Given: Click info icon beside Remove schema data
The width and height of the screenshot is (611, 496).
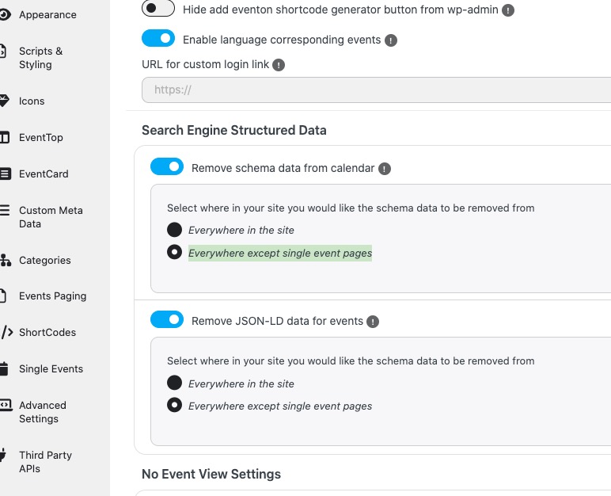Looking at the screenshot, I should coord(385,169).
